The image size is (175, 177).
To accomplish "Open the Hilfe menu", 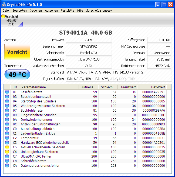I will click(x=80, y=11).
